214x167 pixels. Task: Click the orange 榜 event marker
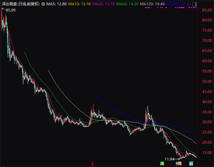click(x=180, y=163)
